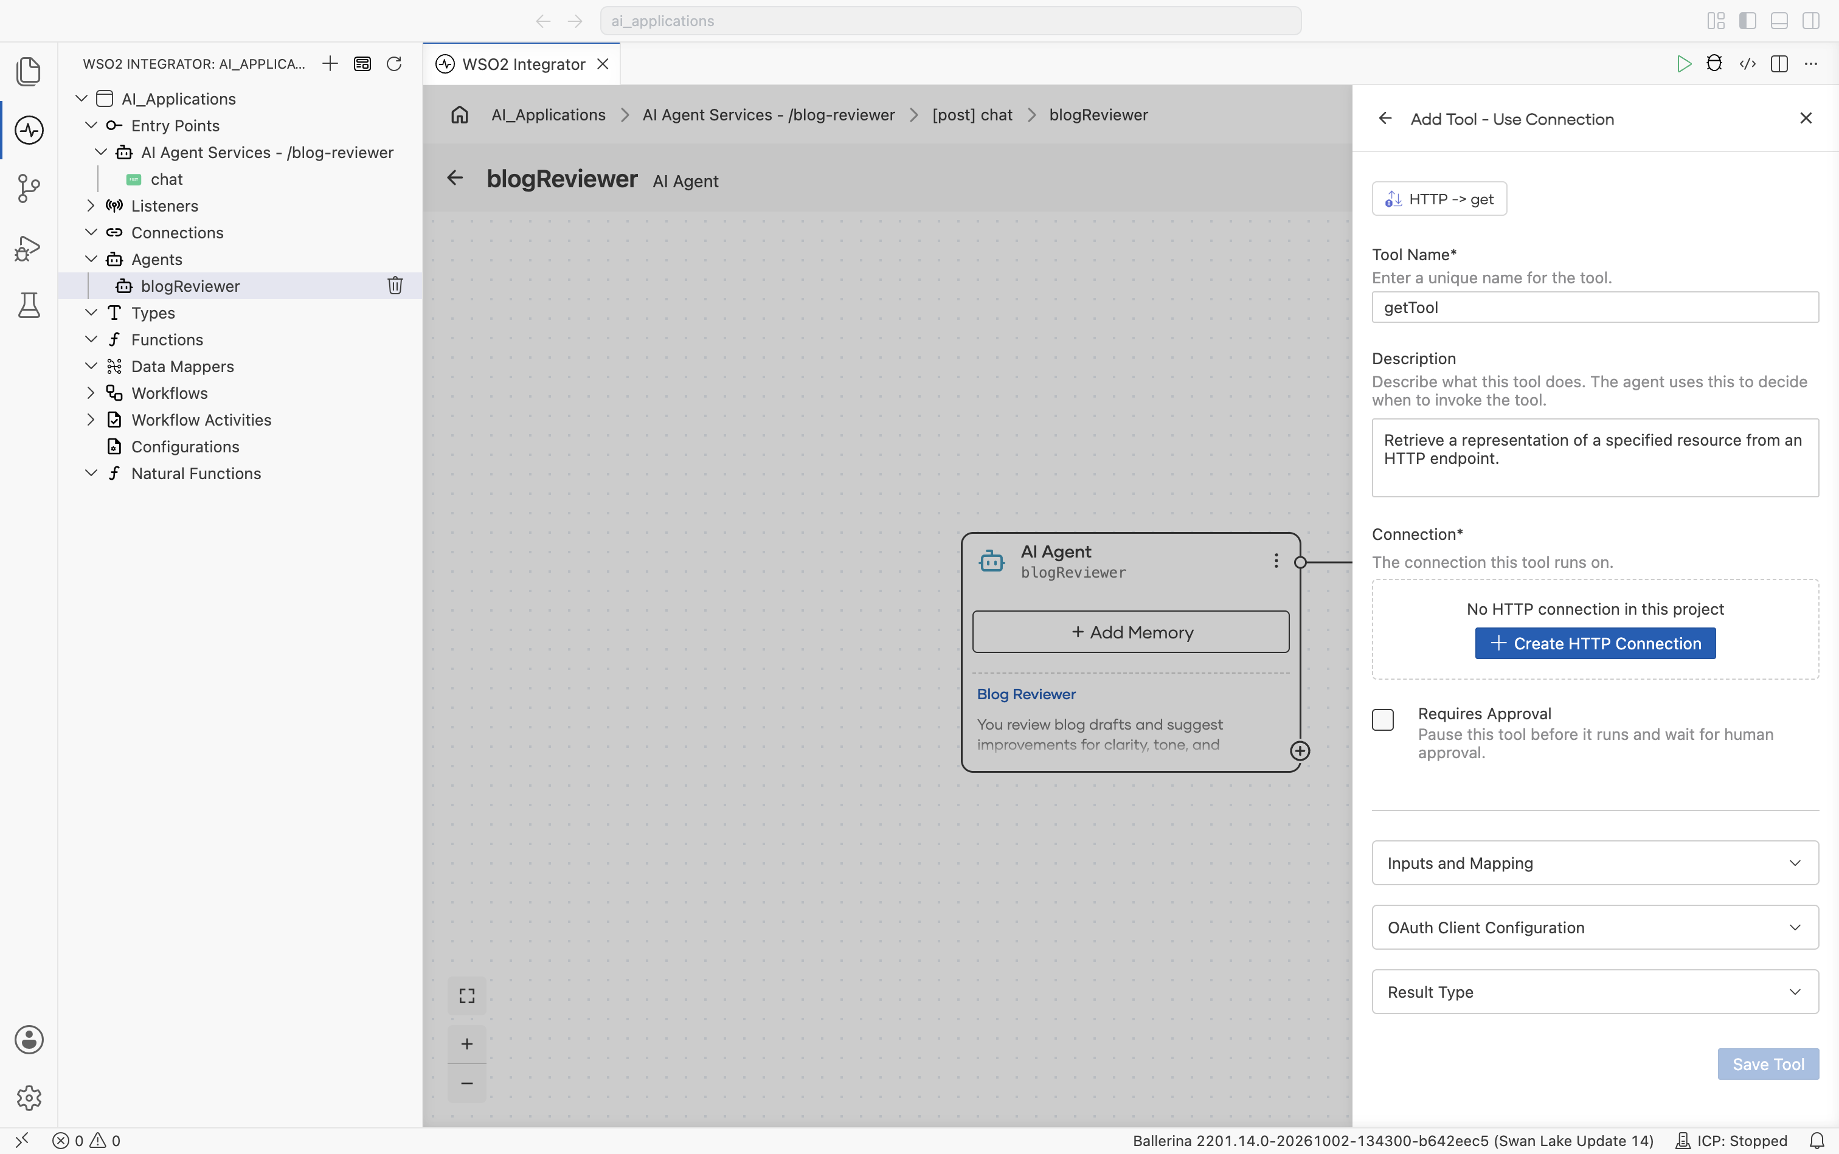Click into the Description text area
This screenshot has height=1154, width=1839.
pos(1595,458)
